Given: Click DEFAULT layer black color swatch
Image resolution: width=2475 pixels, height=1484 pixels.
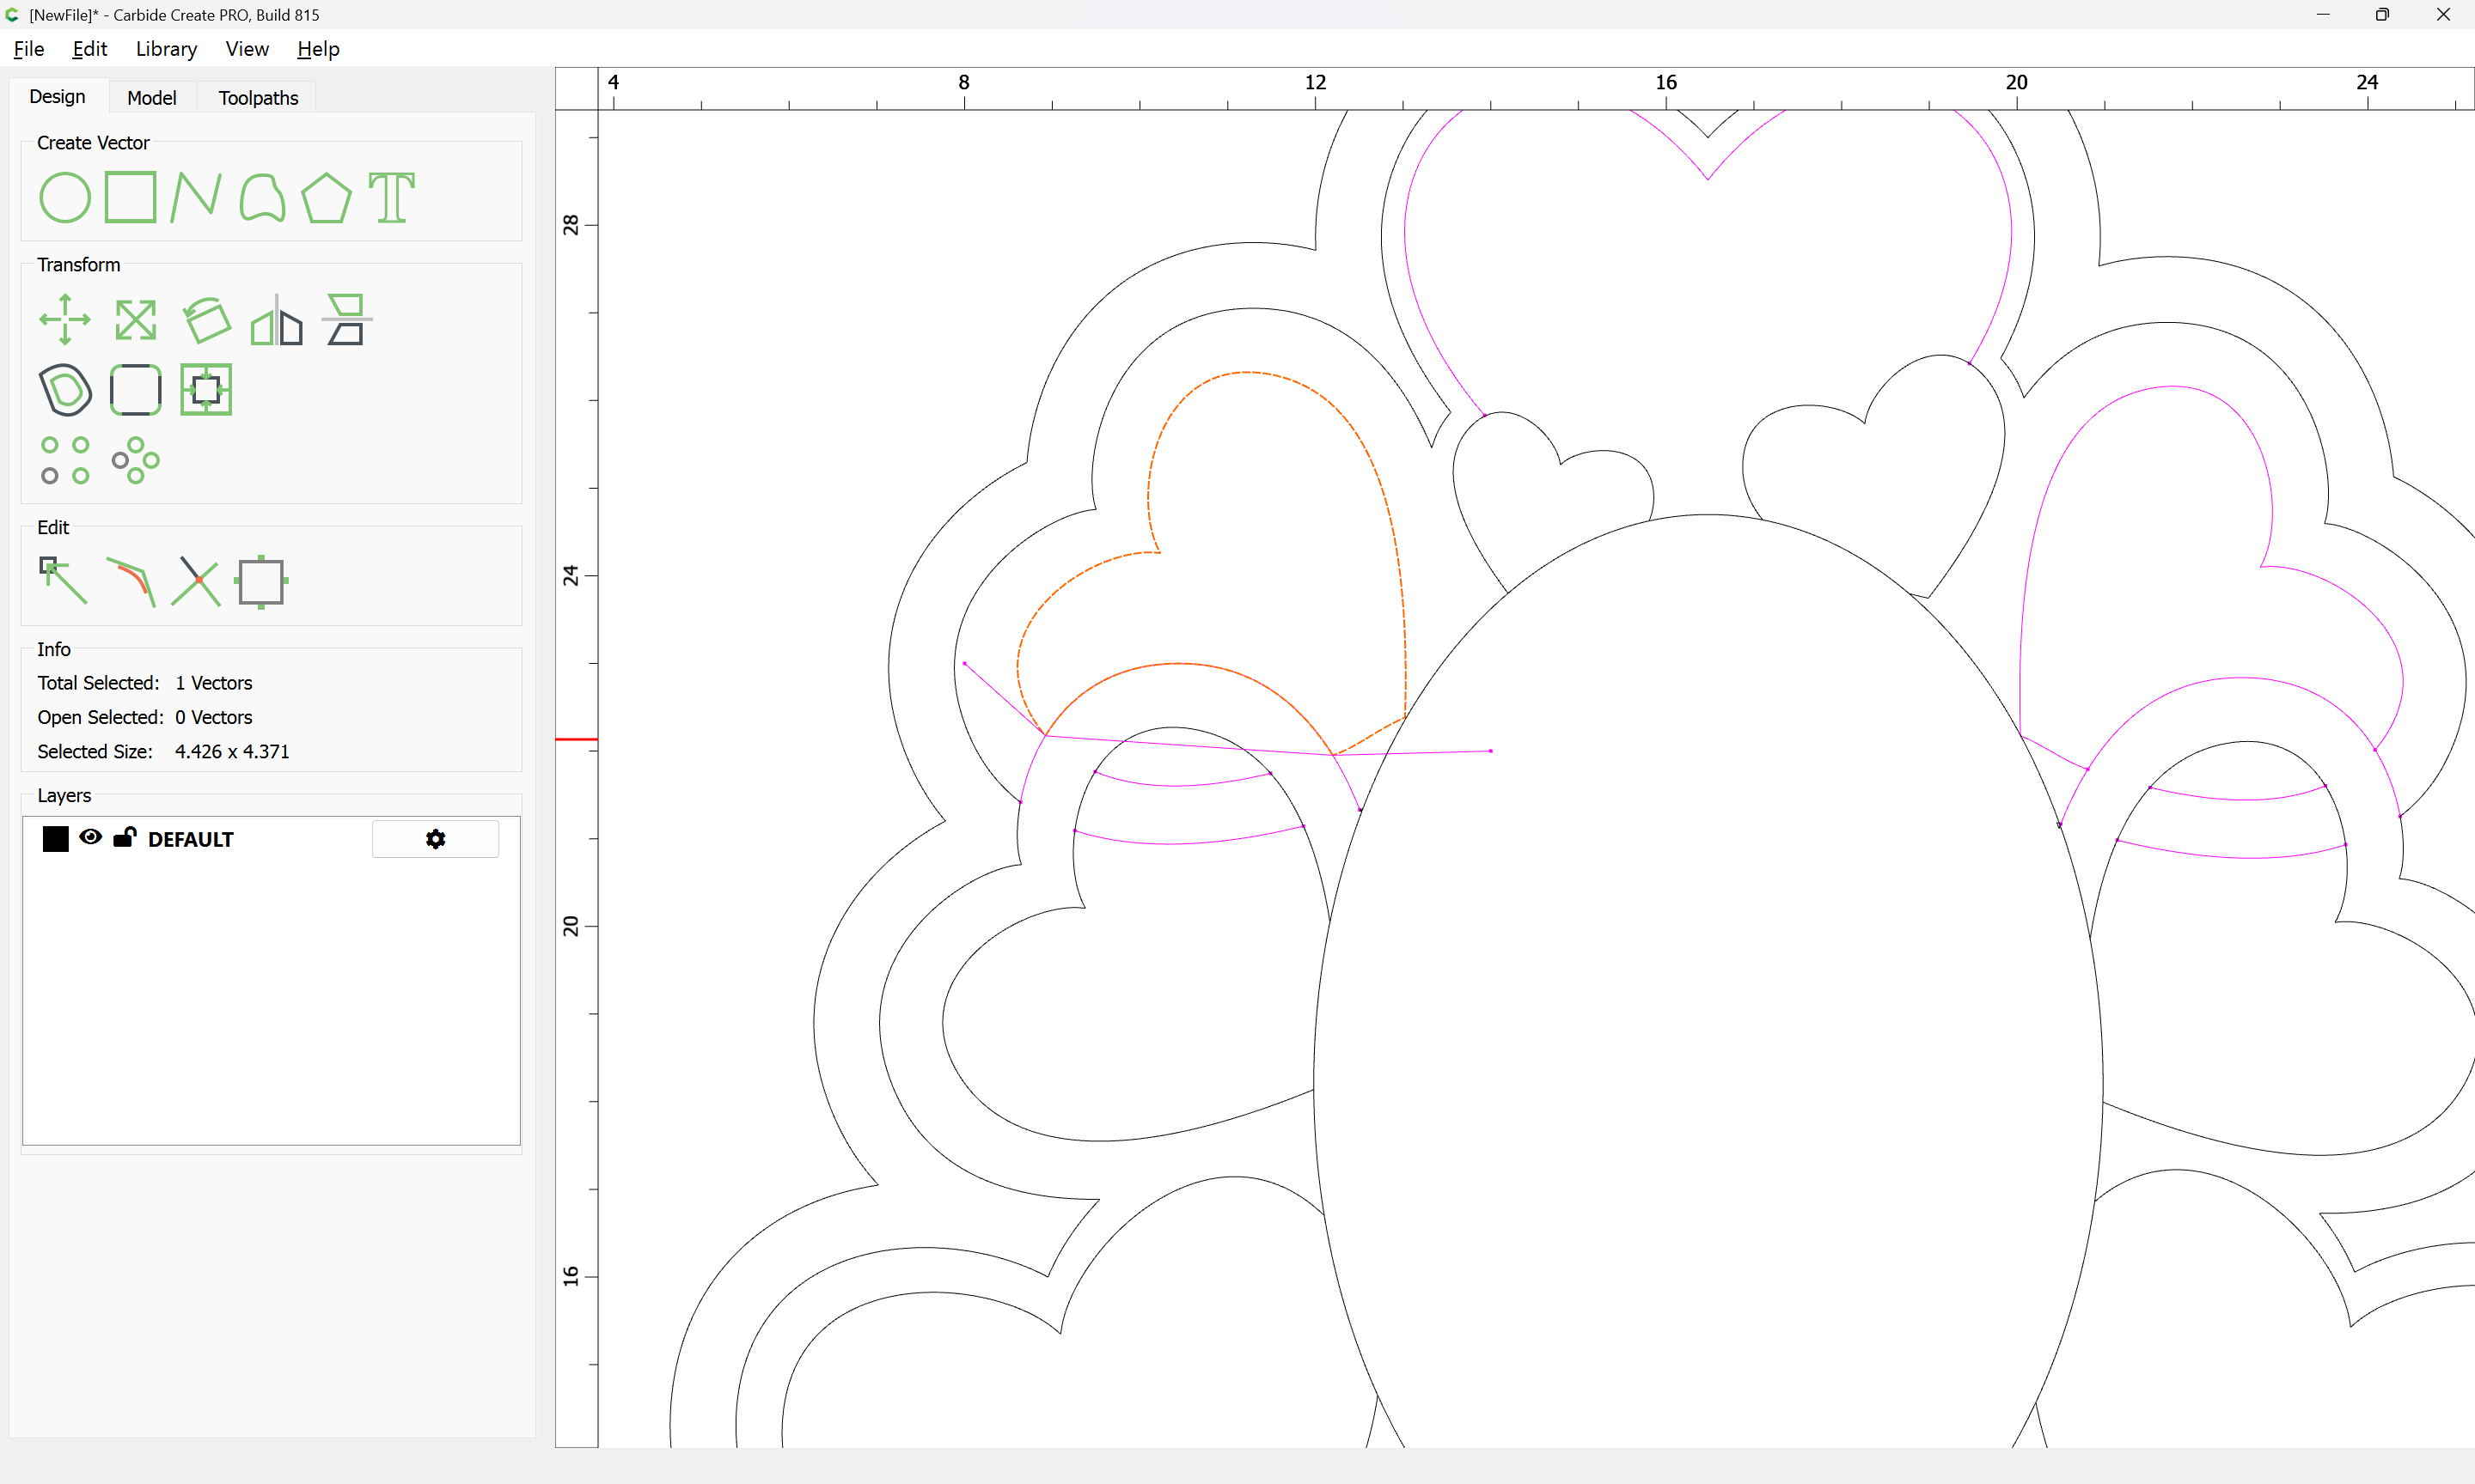Looking at the screenshot, I should pos(56,839).
